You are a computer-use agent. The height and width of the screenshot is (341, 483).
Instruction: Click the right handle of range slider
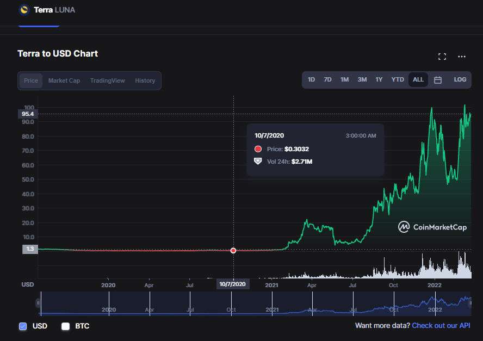(x=470, y=303)
